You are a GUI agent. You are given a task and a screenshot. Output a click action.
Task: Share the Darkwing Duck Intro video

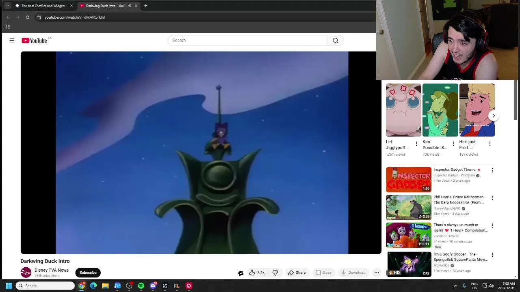click(x=297, y=273)
